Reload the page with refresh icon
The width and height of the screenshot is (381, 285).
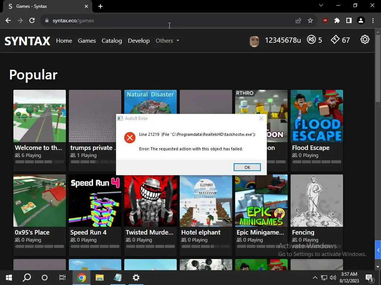[x=32, y=21]
